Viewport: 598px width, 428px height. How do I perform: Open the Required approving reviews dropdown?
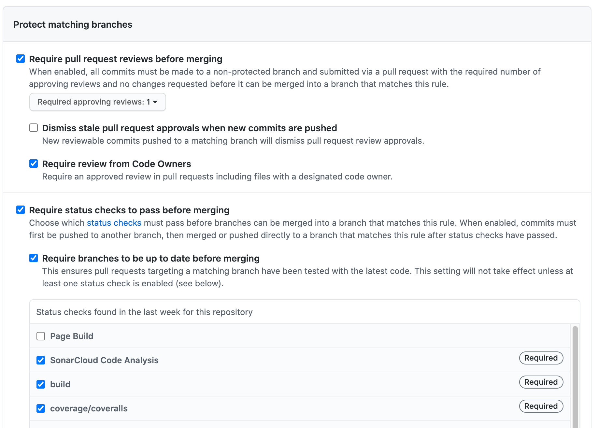tap(97, 102)
